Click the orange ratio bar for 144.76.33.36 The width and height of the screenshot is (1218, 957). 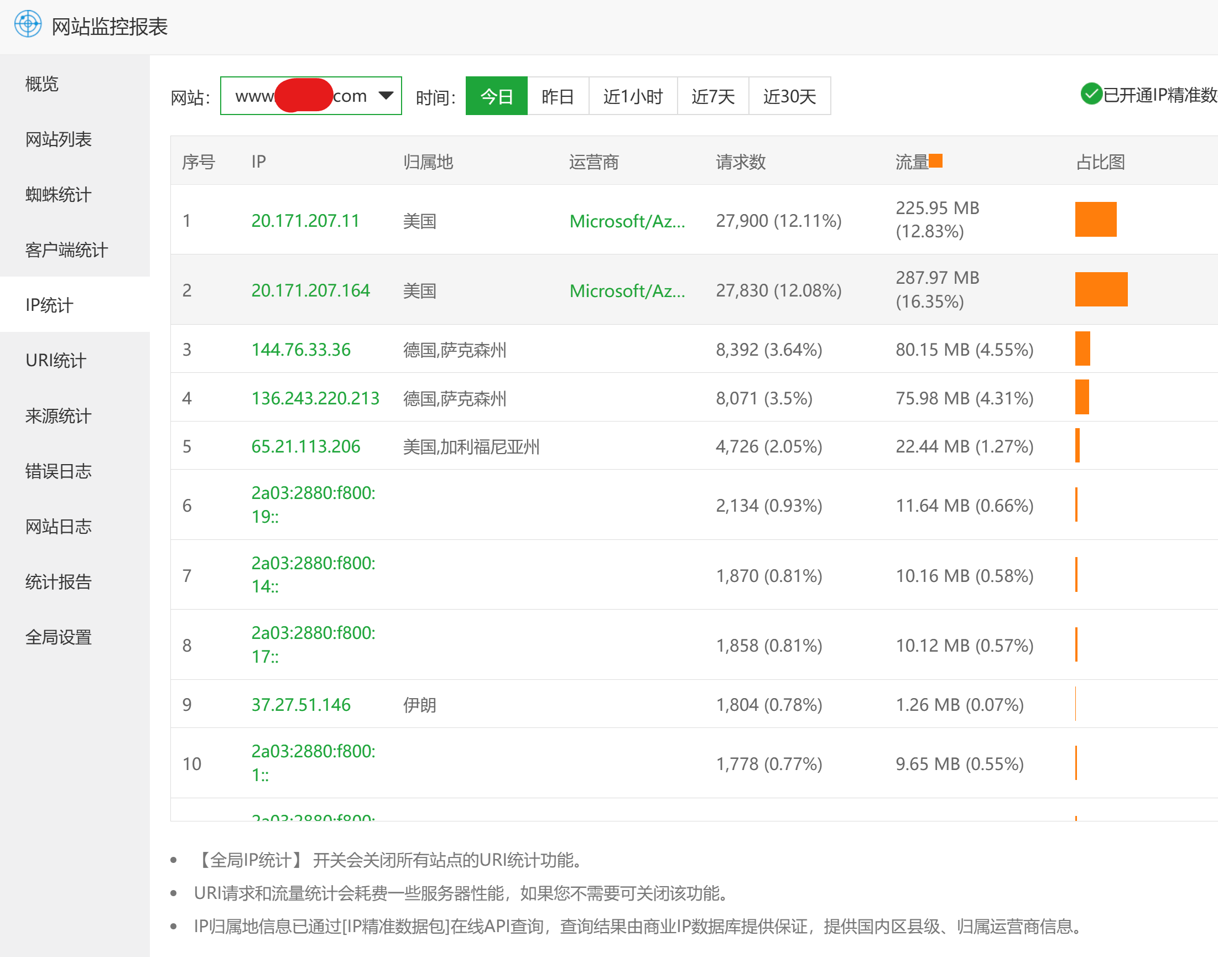(1082, 349)
